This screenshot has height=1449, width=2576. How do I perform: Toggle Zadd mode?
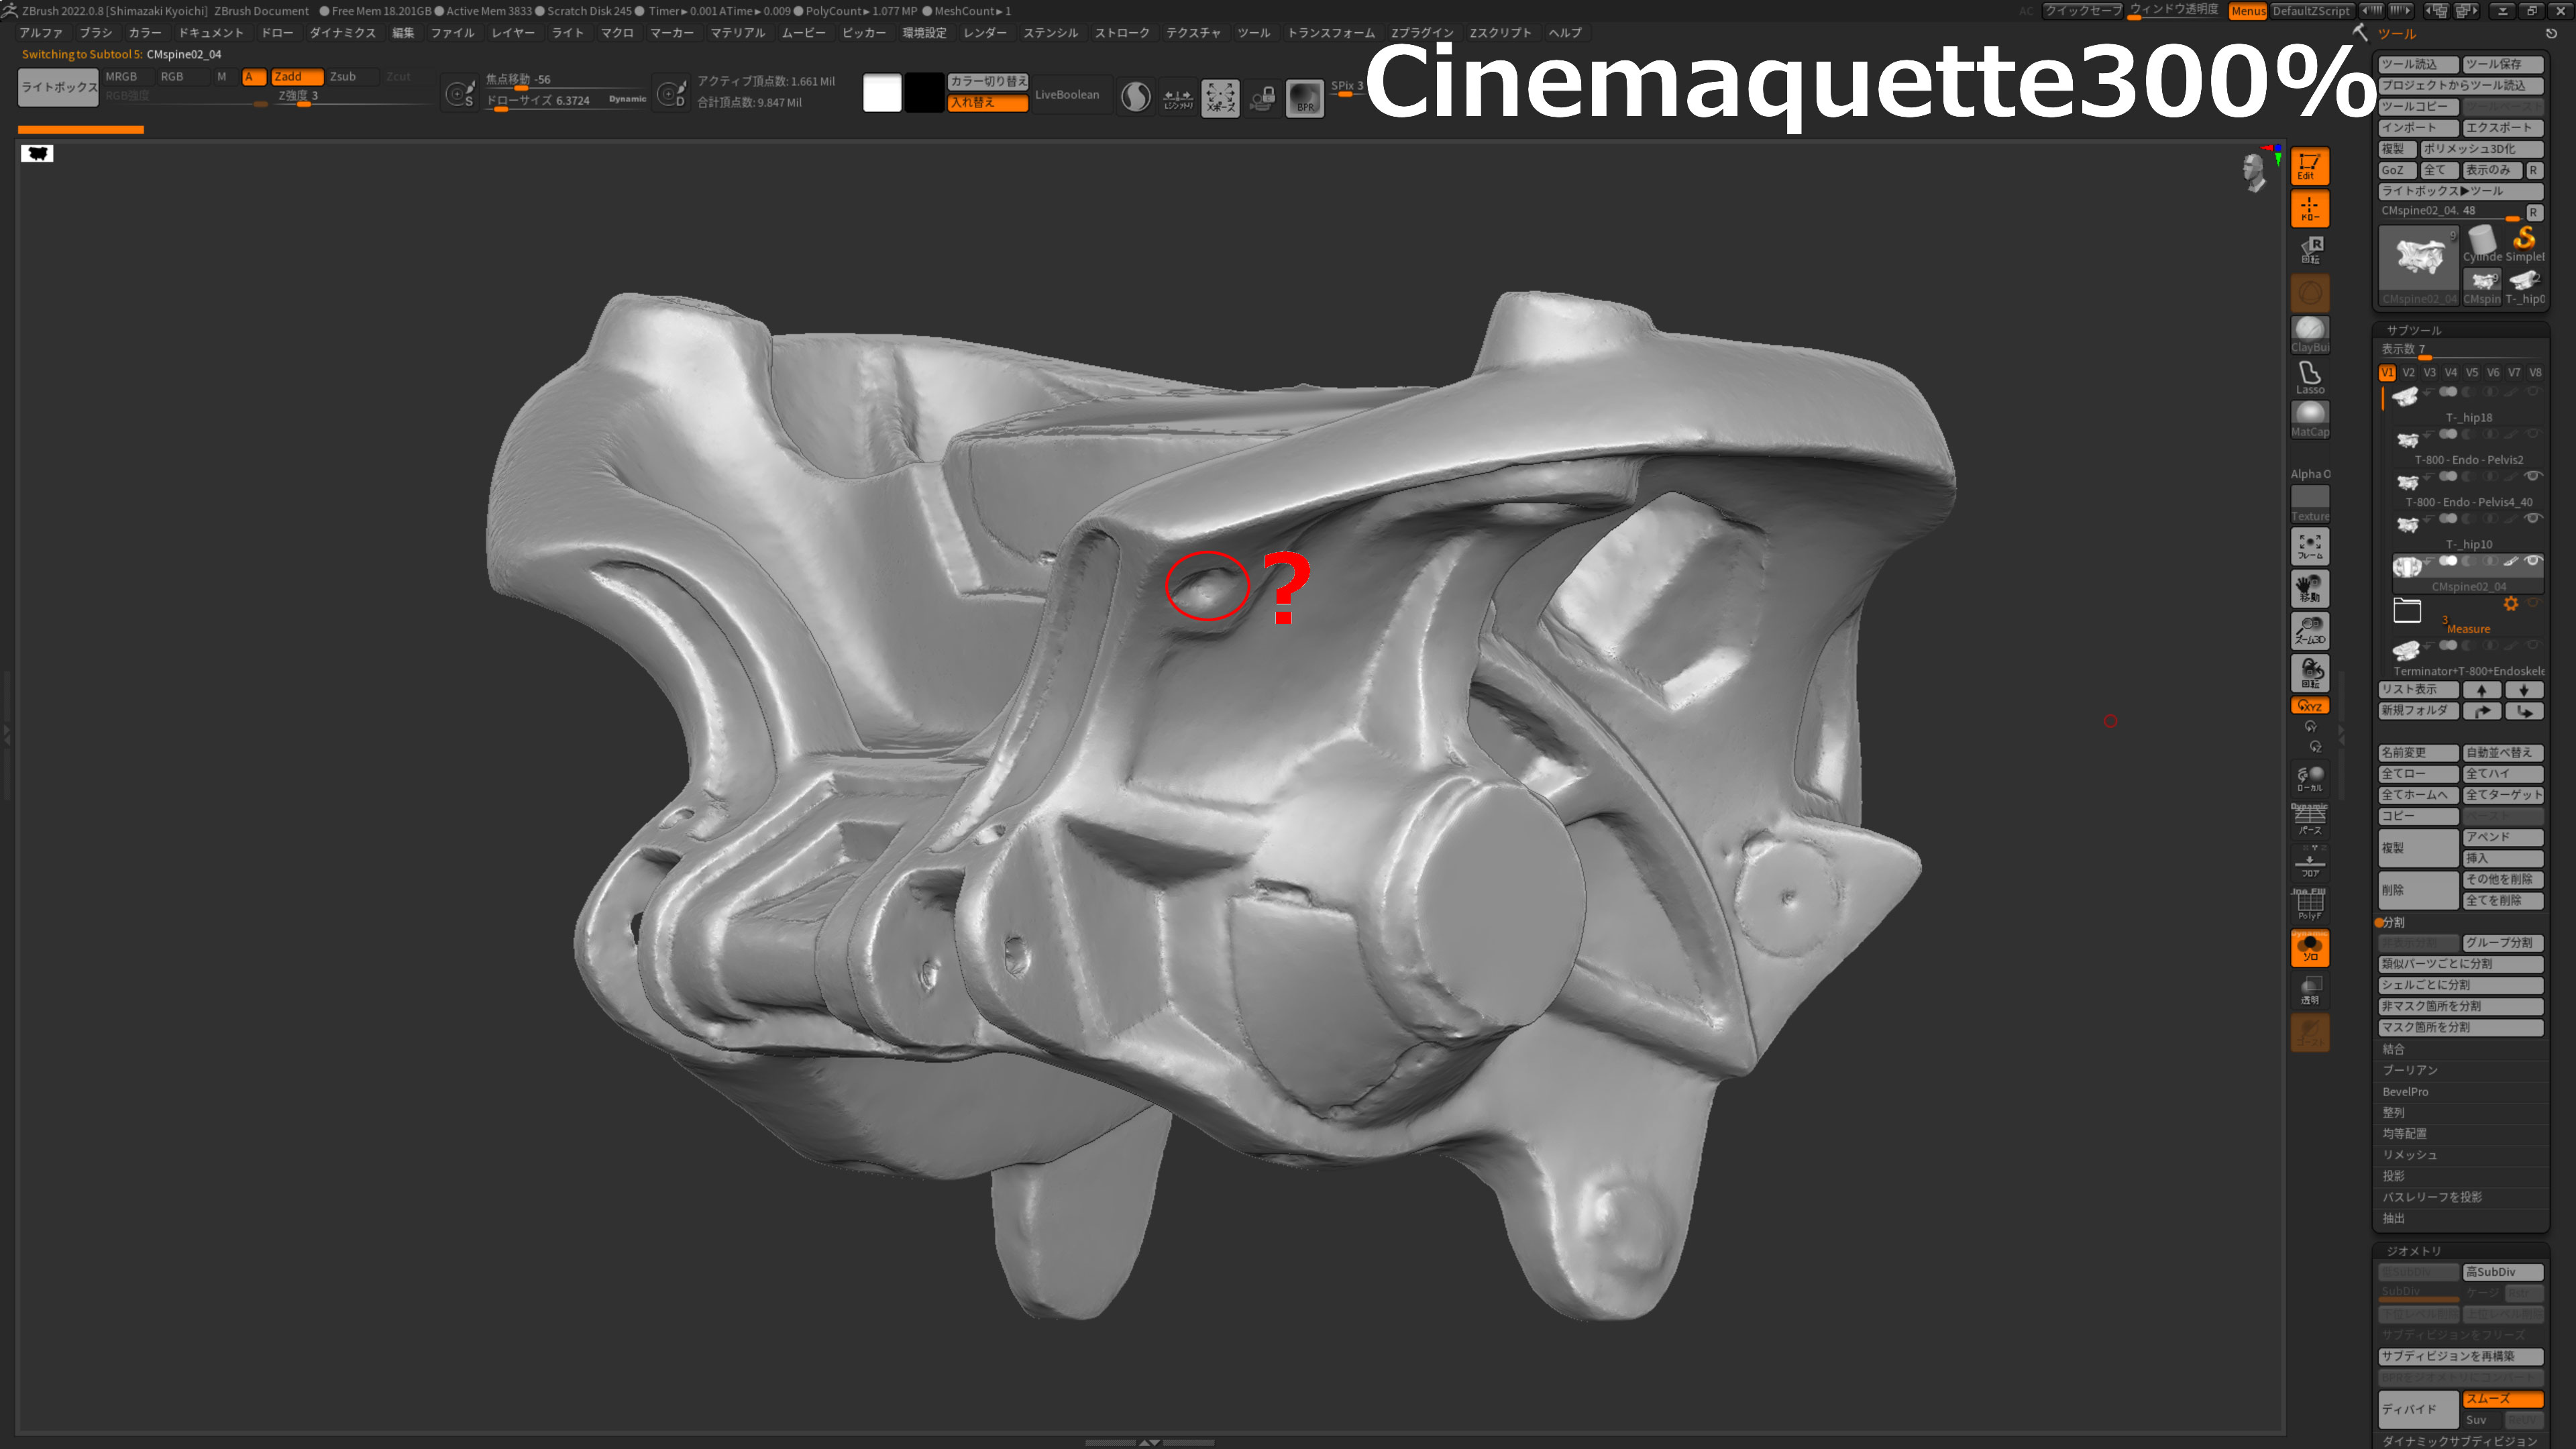297,76
